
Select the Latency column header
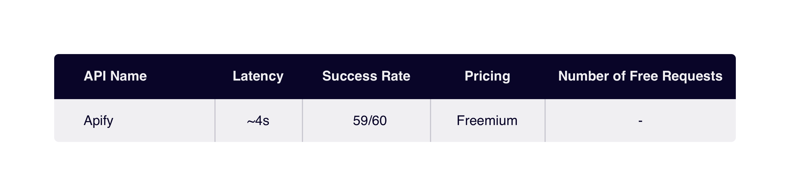coord(258,76)
